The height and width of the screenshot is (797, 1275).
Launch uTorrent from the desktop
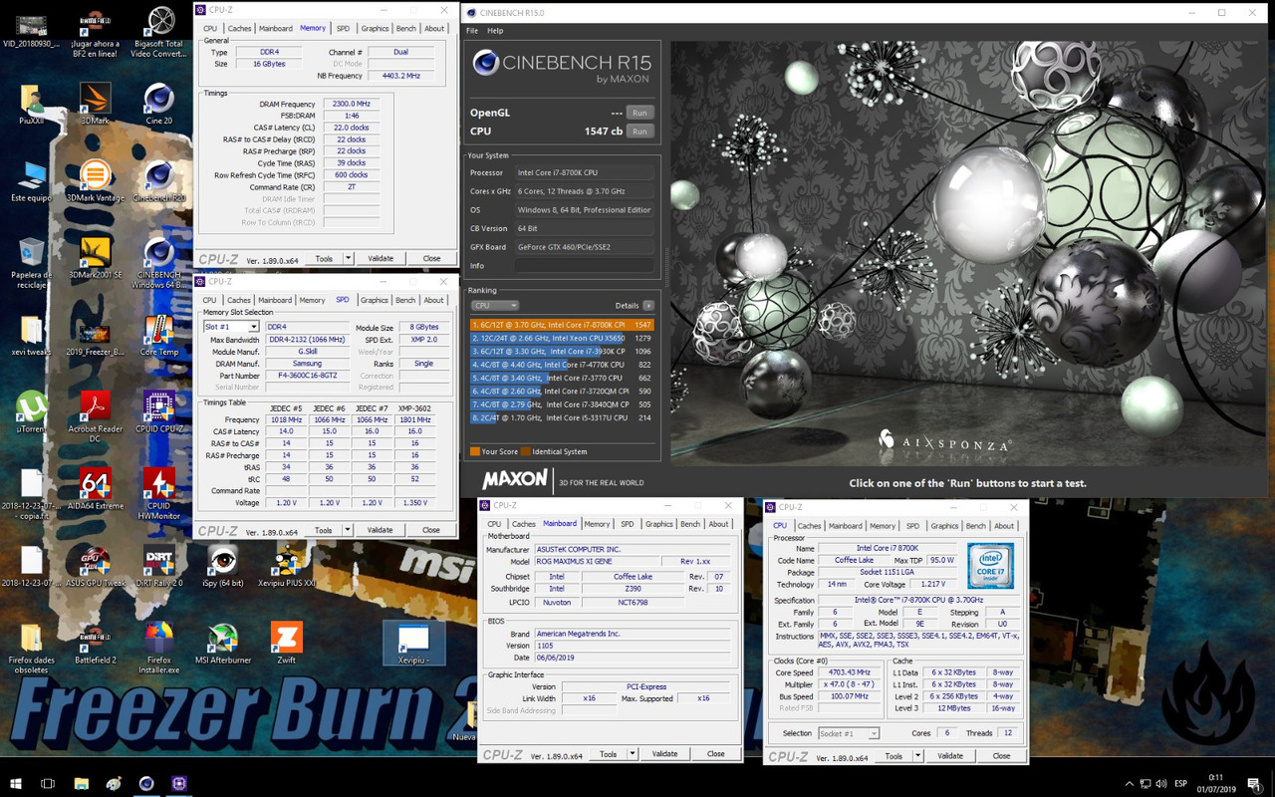tap(31, 412)
